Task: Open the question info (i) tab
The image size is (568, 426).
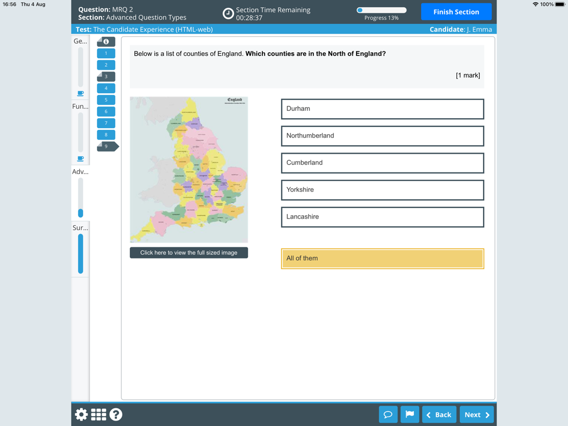Action: (x=106, y=41)
